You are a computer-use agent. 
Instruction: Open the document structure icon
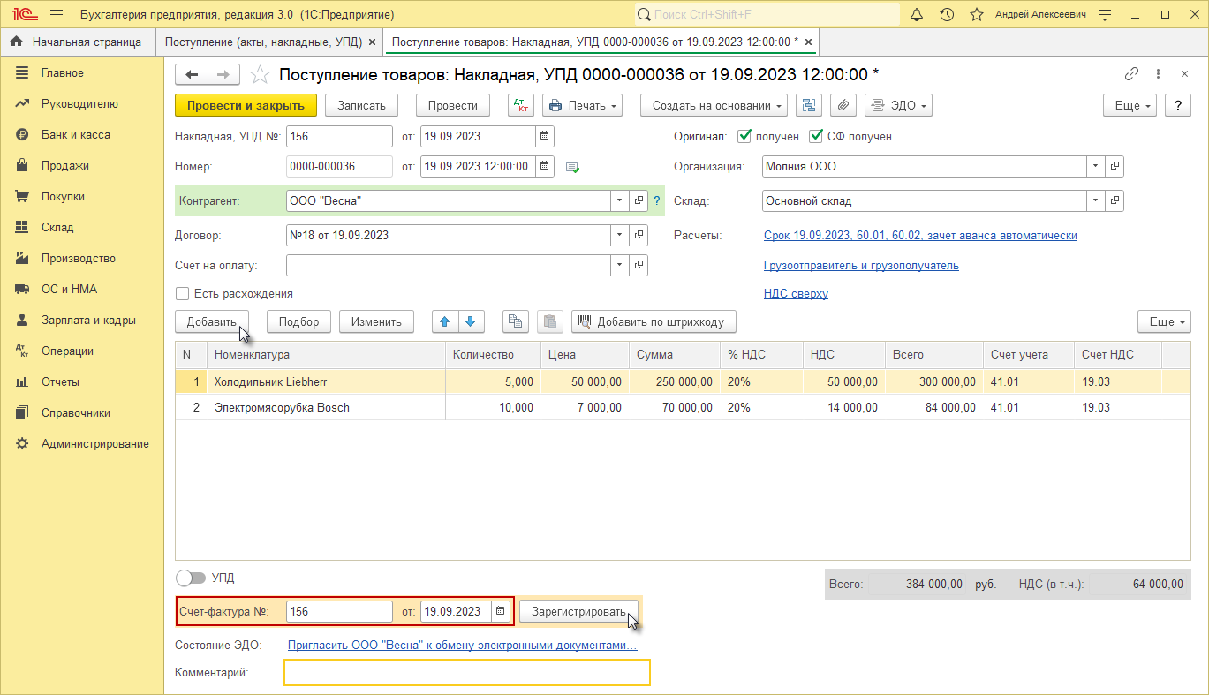[808, 105]
